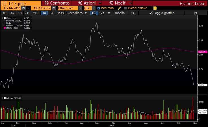Select the candlestick chart type icon
Screen dimensions: 208x127
[x=102, y=13]
